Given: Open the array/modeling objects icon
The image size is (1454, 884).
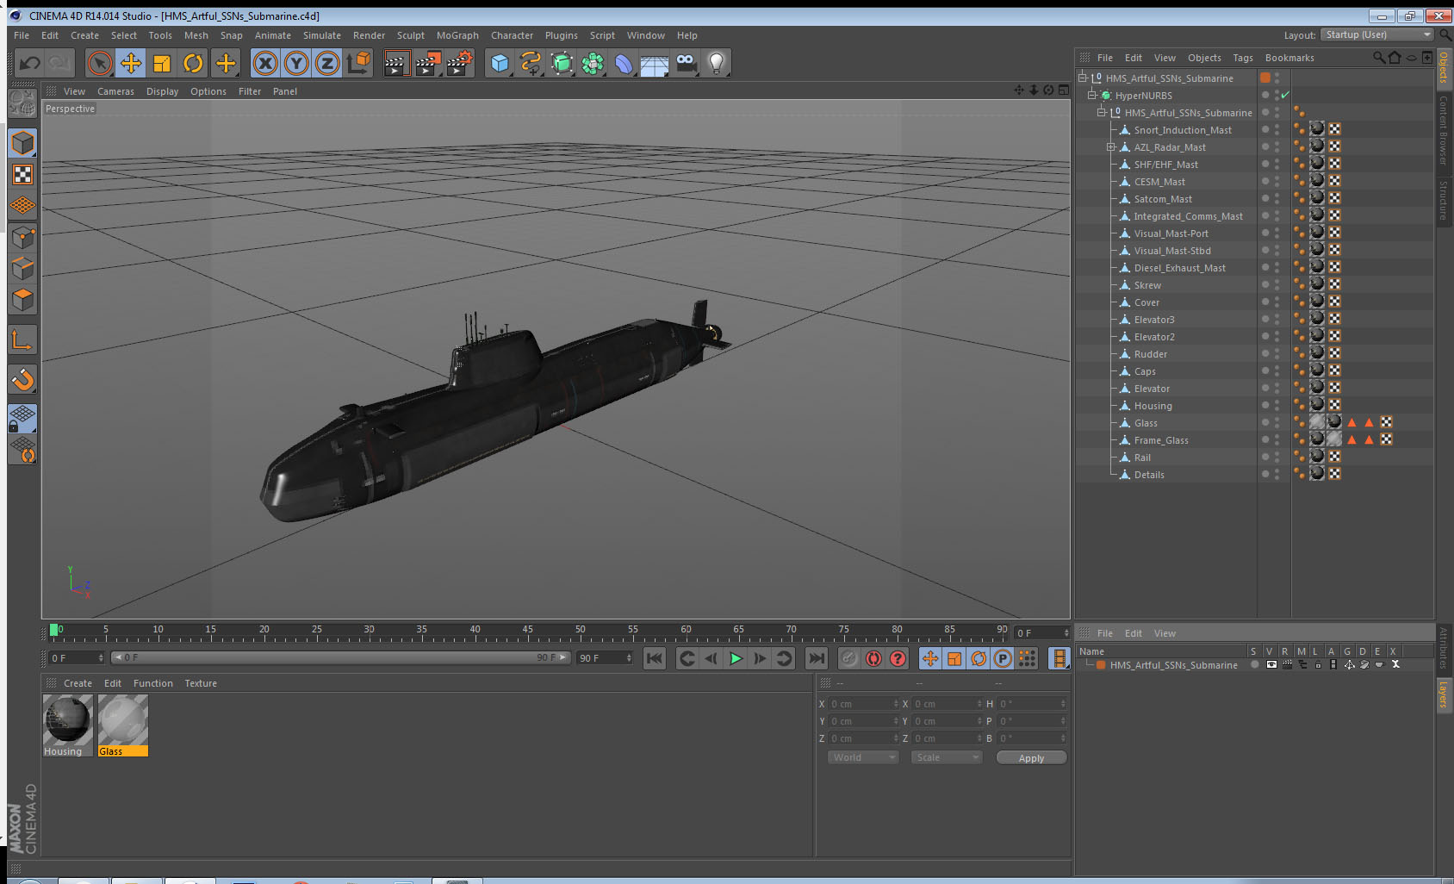Looking at the screenshot, I should (x=593, y=63).
